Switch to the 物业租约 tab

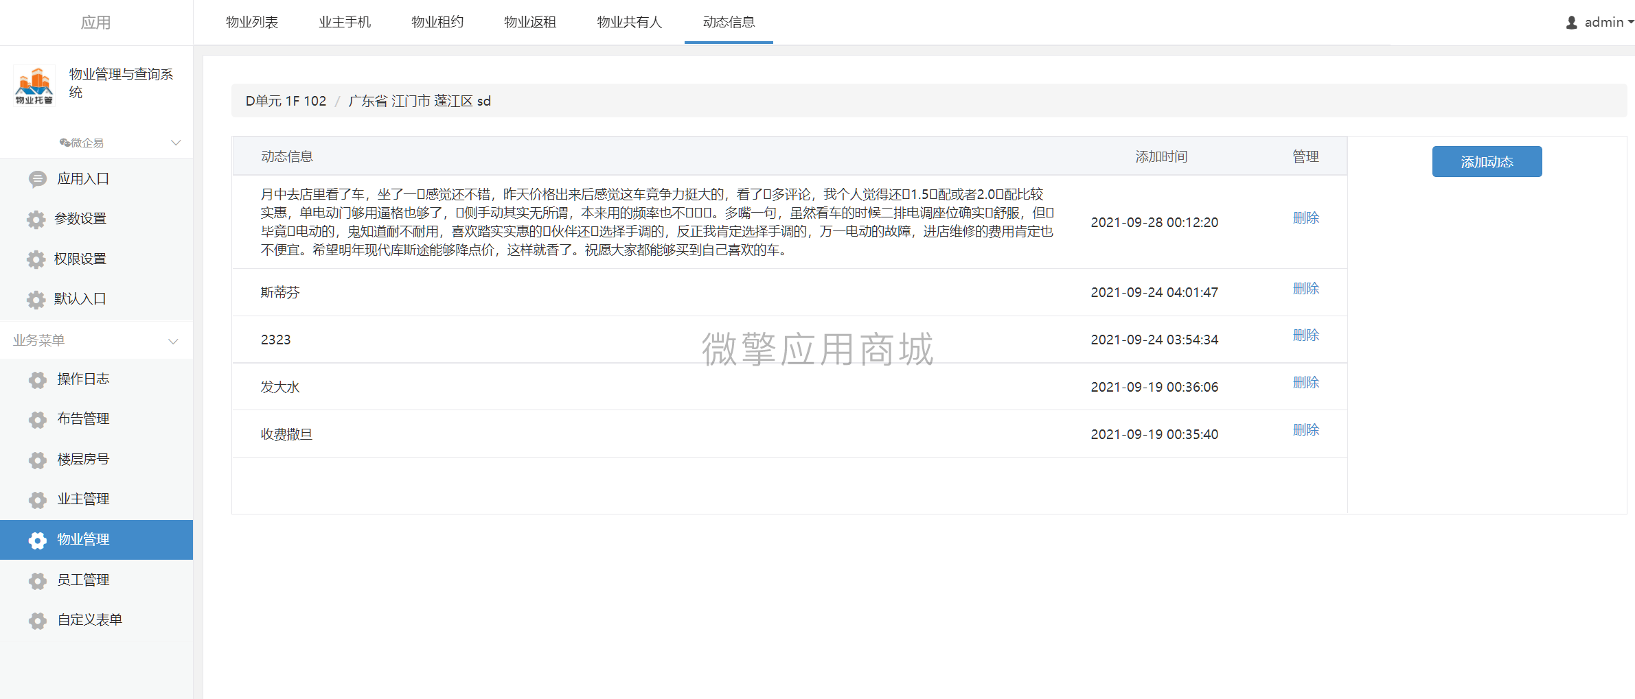pyautogui.click(x=437, y=22)
